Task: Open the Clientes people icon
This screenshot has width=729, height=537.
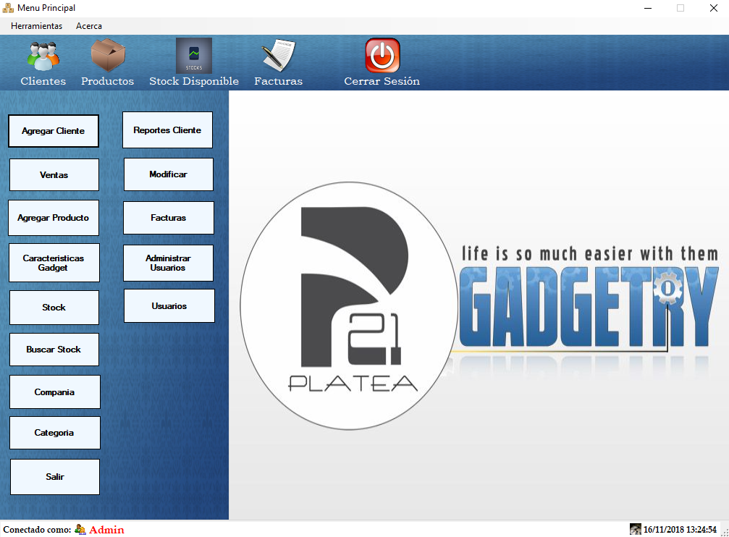Action: pyautogui.click(x=43, y=56)
